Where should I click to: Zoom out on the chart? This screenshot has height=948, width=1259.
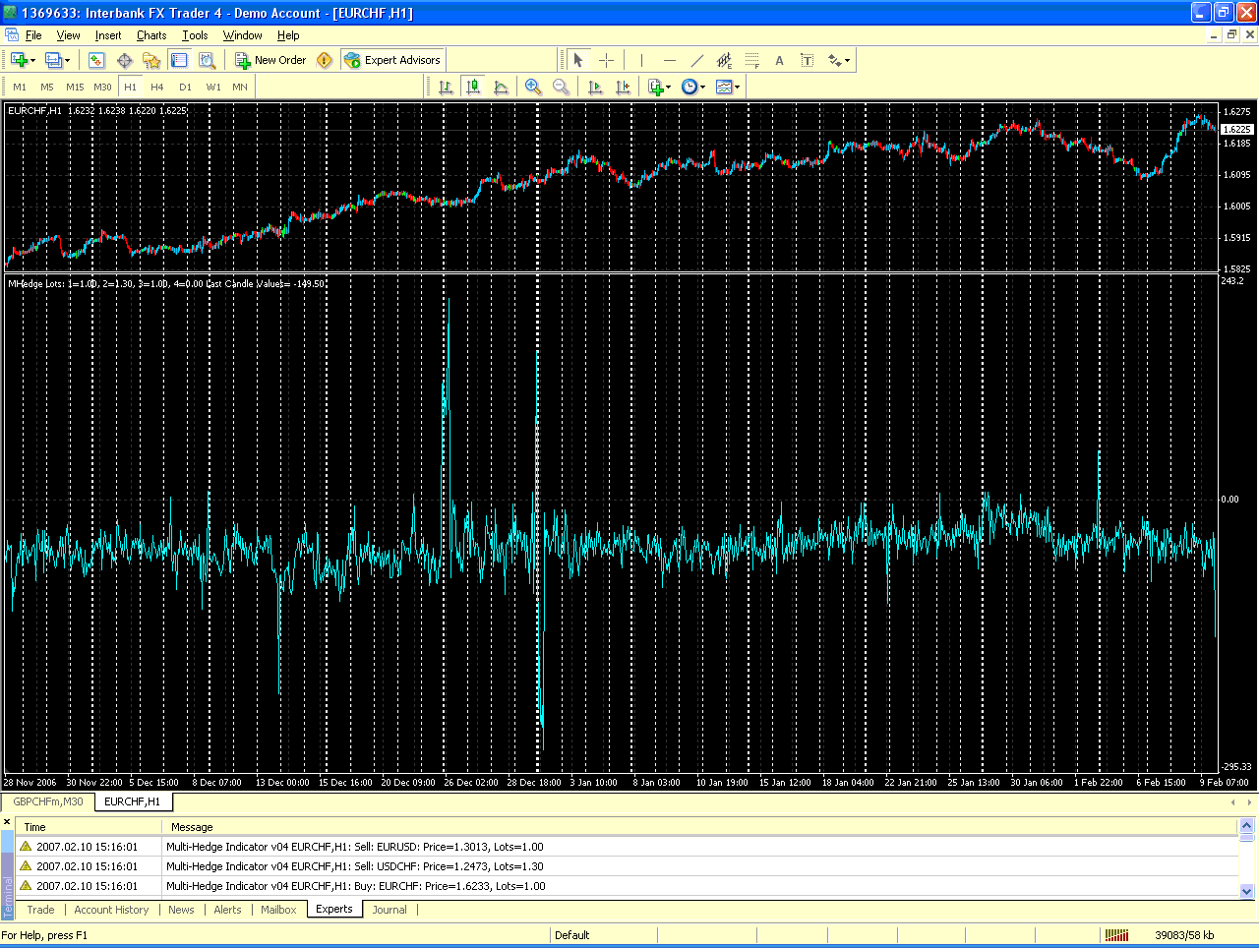[x=561, y=87]
